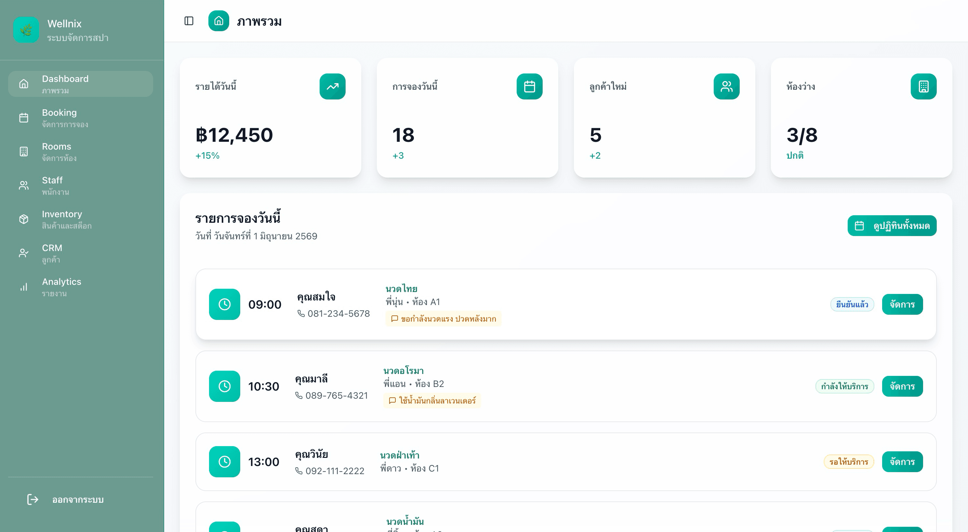Click service name นวดฝ่าเท้า
This screenshot has width=968, height=532.
(x=399, y=455)
